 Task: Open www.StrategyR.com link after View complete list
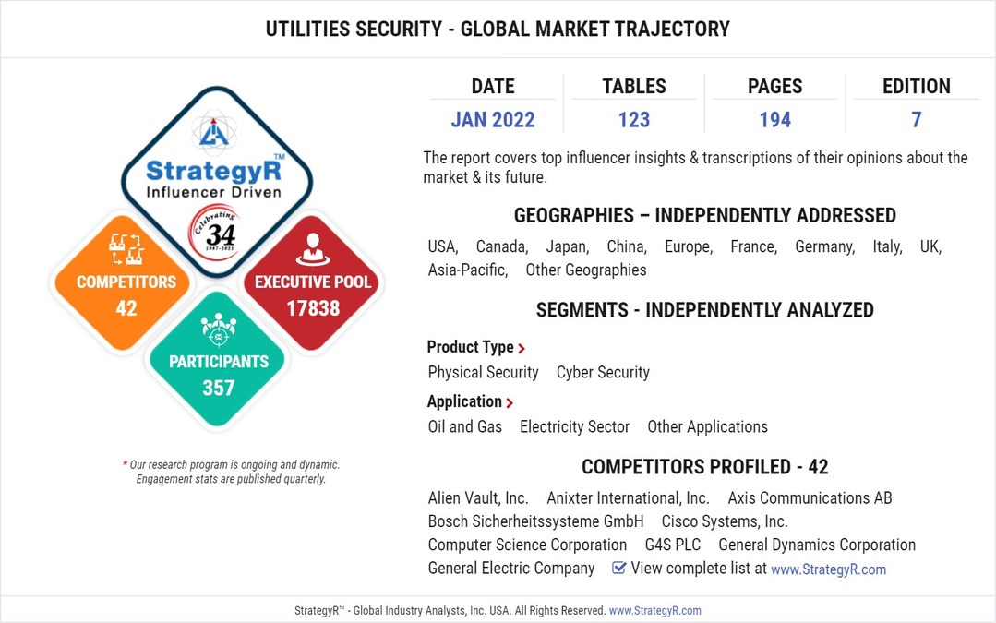point(828,569)
